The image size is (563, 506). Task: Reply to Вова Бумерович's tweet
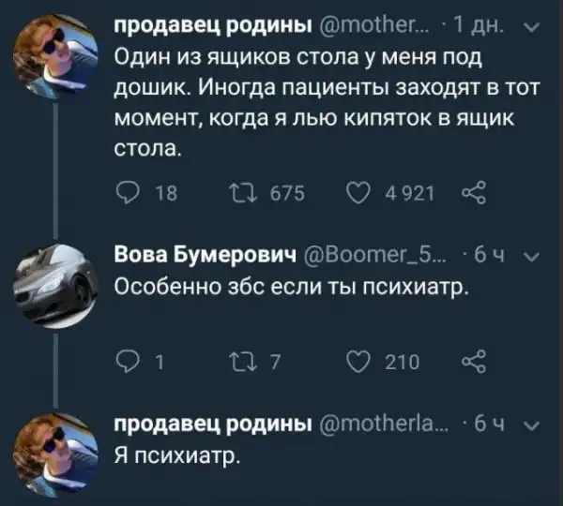coord(127,361)
